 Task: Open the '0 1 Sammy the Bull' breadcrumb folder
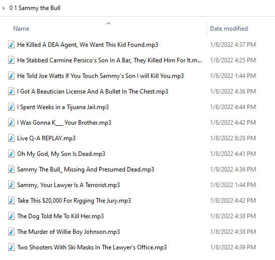[35, 8]
